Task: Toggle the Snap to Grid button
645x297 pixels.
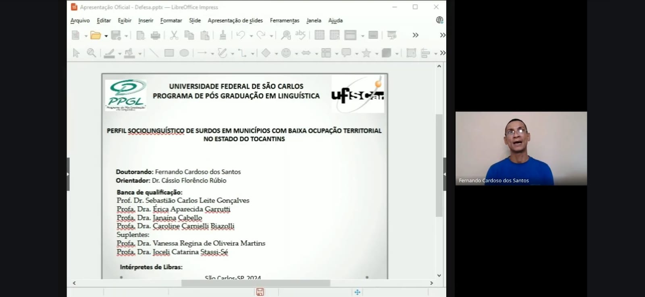Action: click(335, 35)
